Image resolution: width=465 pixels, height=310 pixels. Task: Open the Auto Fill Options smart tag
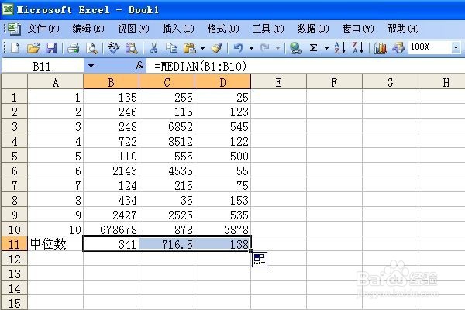tap(260, 260)
